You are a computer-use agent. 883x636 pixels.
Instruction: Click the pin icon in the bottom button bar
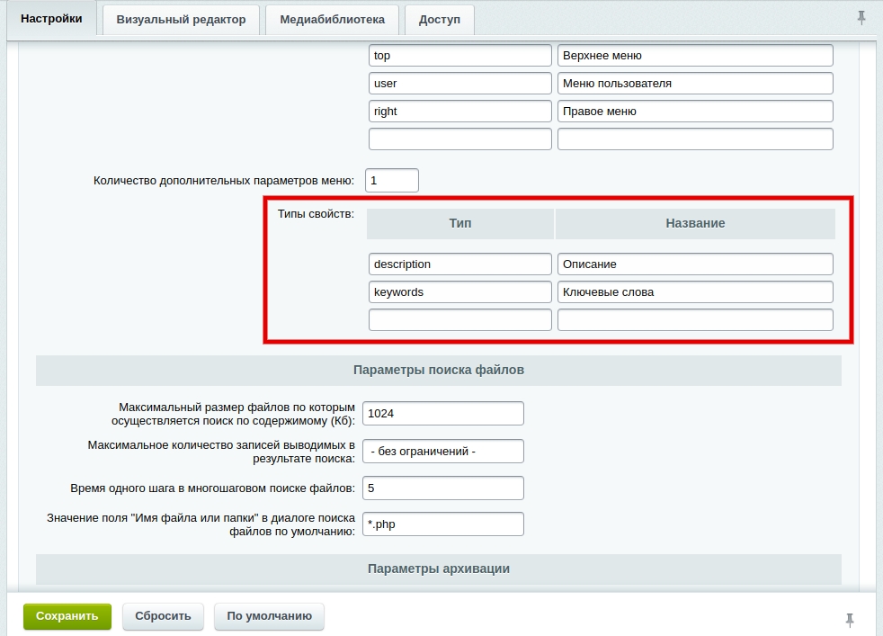click(x=850, y=619)
